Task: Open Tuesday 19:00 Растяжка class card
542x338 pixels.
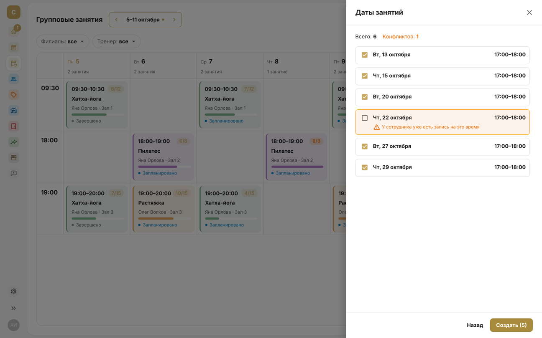Action: [164, 209]
